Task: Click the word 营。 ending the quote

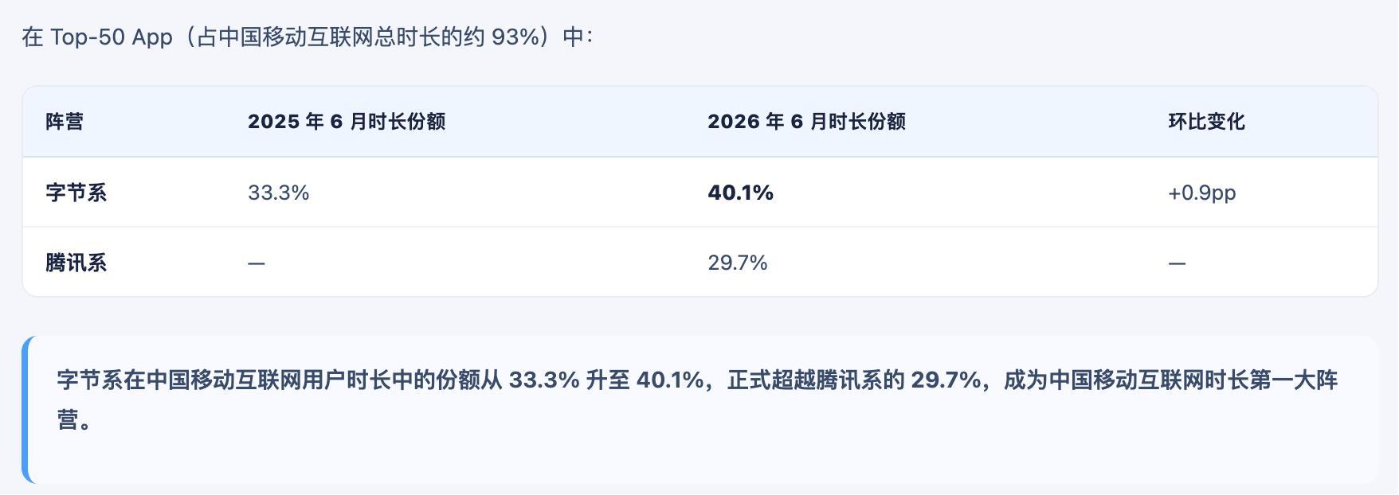Action: click(x=74, y=420)
